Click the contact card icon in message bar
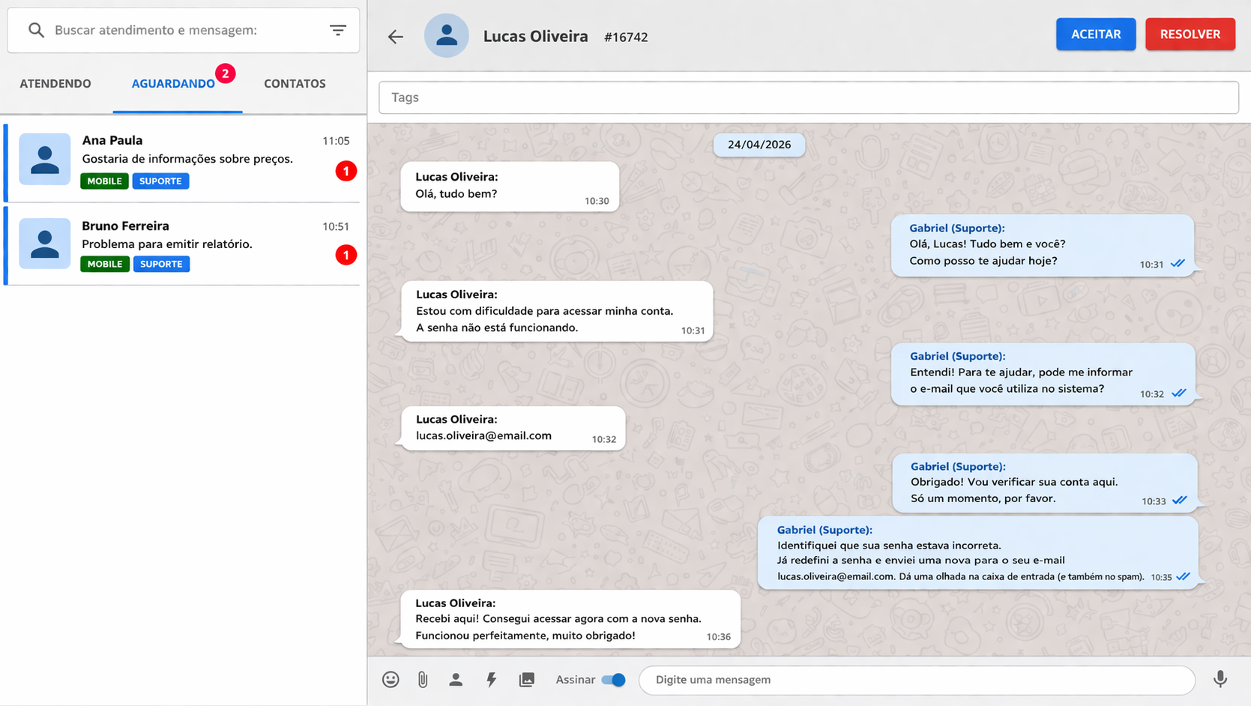This screenshot has width=1251, height=706. [x=456, y=680]
